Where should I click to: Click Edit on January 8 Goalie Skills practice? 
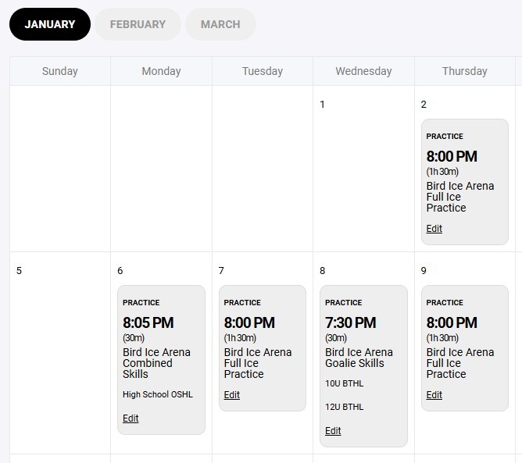click(333, 431)
